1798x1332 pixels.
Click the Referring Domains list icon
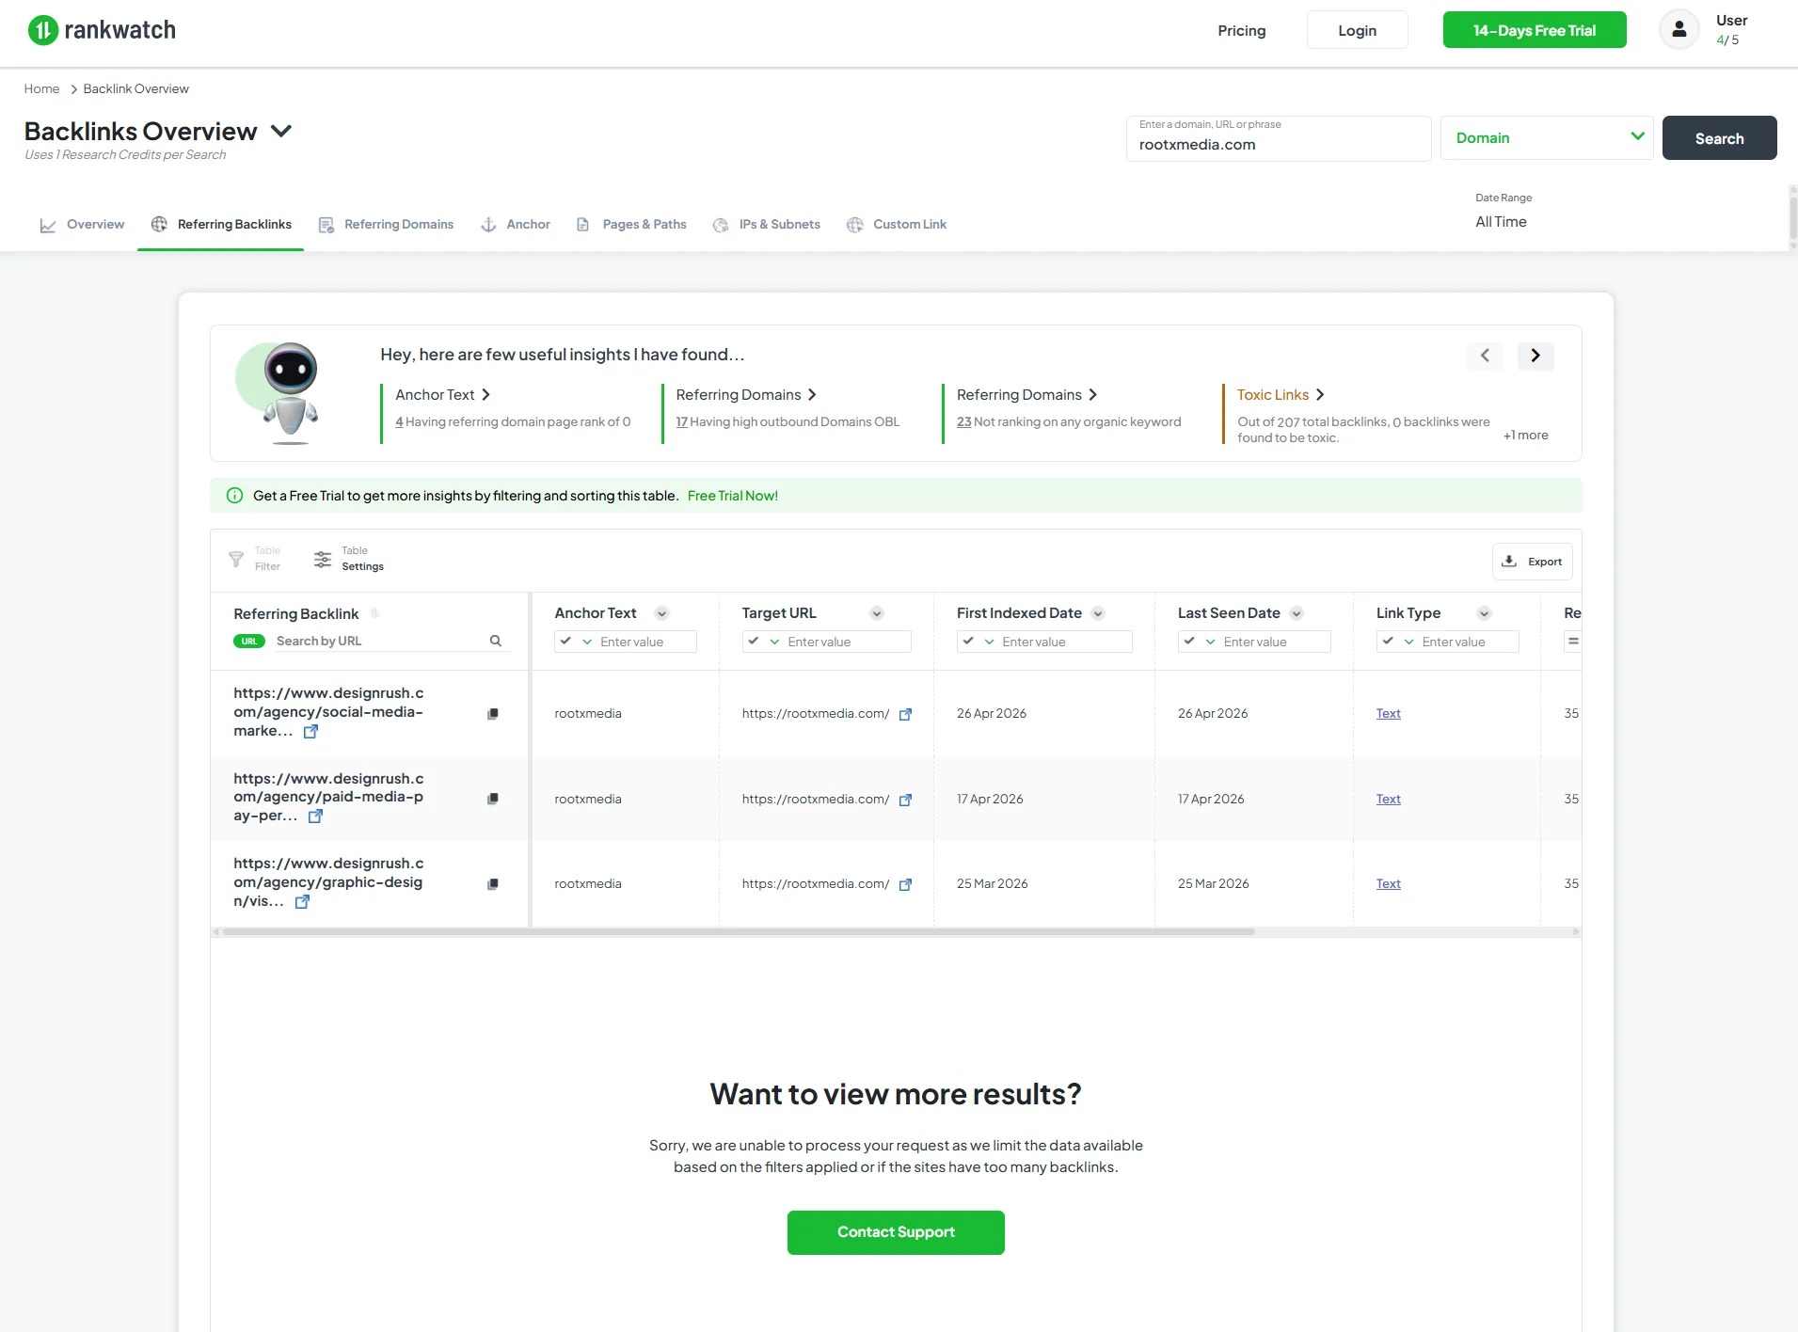(x=326, y=225)
